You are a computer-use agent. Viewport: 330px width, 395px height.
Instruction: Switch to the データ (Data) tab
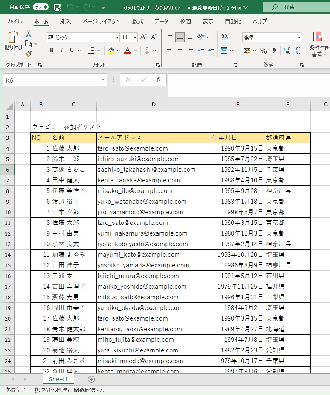[x=161, y=21]
